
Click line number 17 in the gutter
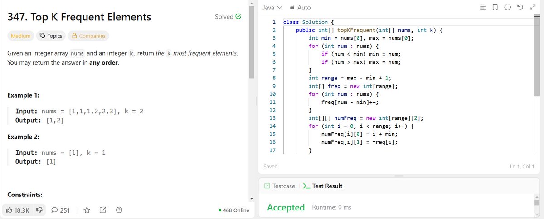pos(272,151)
